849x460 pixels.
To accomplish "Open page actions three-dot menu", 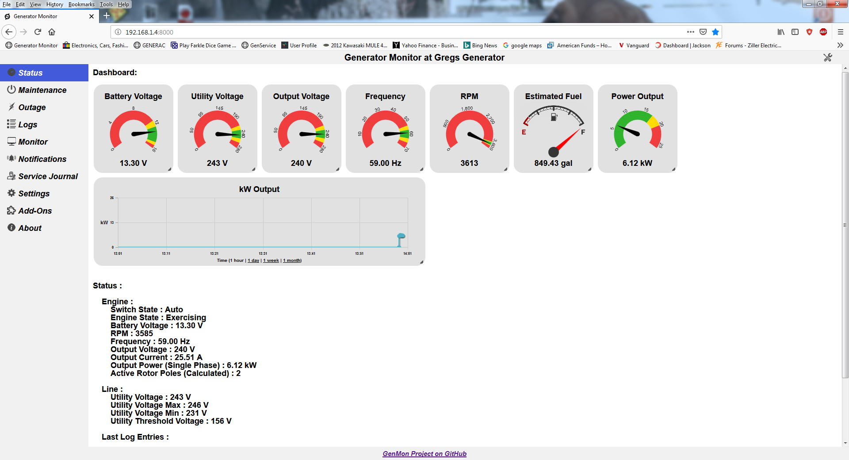I will pos(690,32).
